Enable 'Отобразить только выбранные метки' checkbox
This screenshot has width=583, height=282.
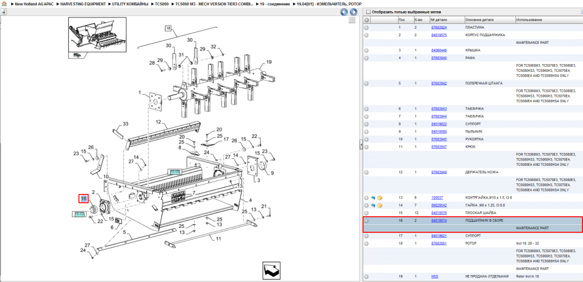click(x=368, y=12)
